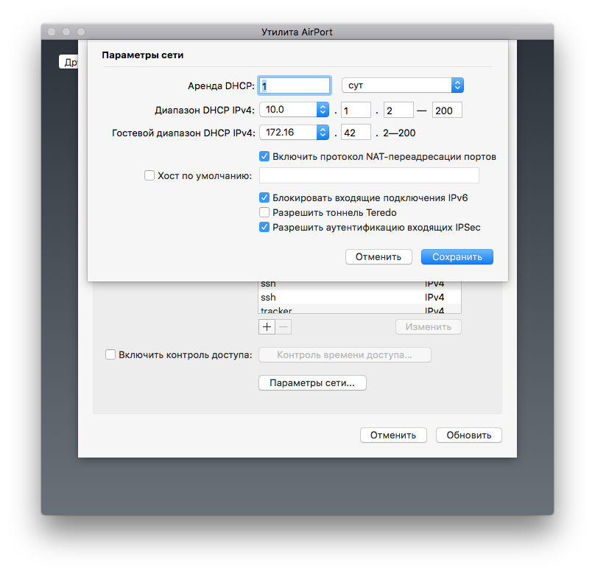Click the partially hidden 'Др' button
The width and height of the screenshot is (595, 574).
pyautogui.click(x=68, y=62)
